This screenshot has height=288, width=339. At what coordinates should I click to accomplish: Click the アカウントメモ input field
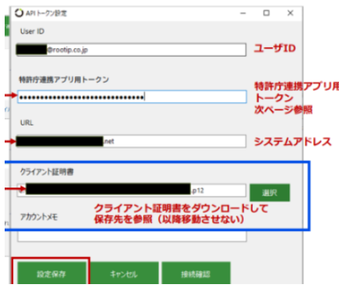tap(132, 236)
